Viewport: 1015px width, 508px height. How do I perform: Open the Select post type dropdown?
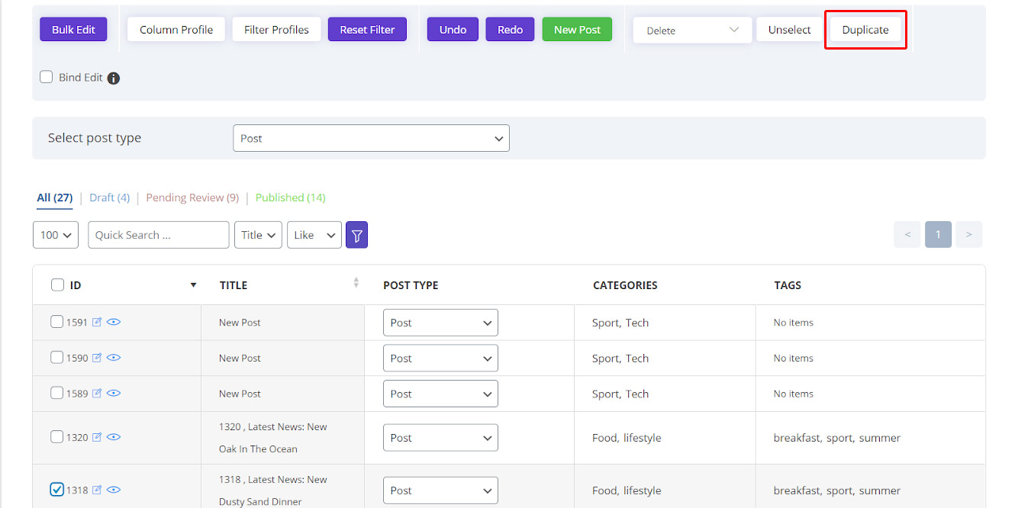[371, 139]
